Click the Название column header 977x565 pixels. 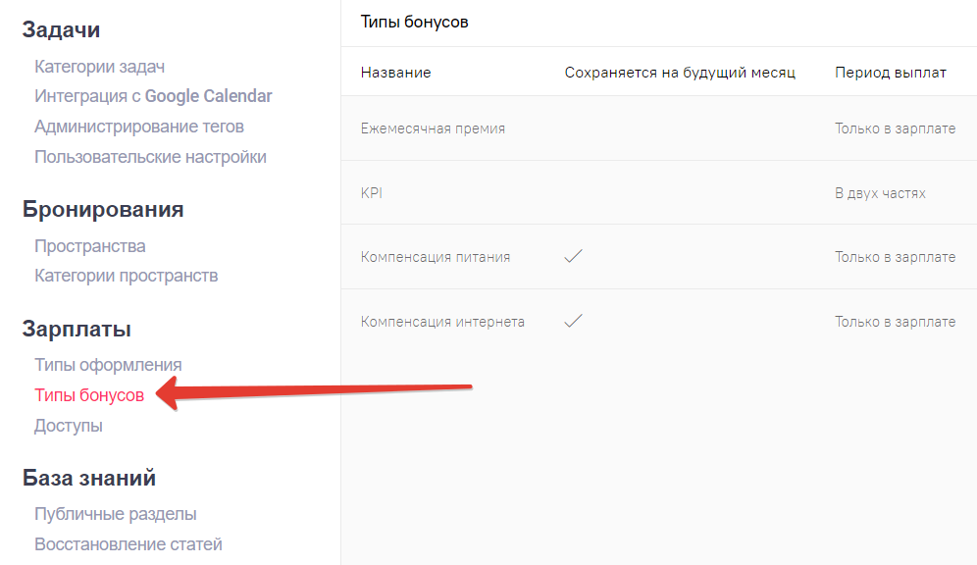[395, 73]
